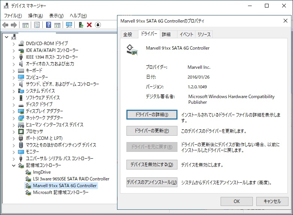Click the デバイスを無効にする(D) button
Viewport: 293px width, 215px height.
[152, 165]
